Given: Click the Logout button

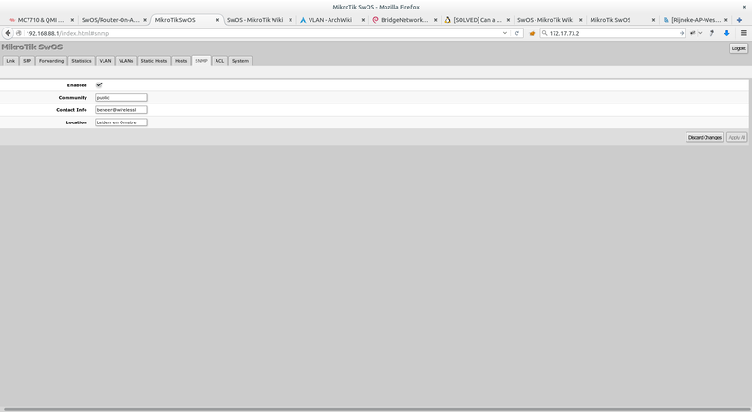Looking at the screenshot, I should click(739, 48).
